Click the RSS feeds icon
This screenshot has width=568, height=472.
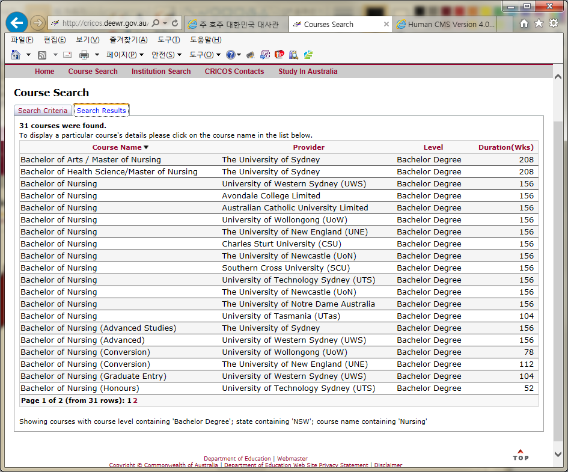pos(42,55)
